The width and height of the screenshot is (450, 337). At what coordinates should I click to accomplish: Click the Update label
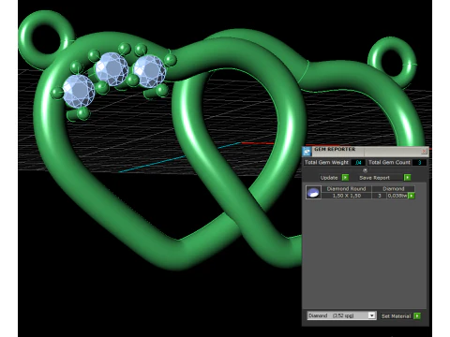click(x=329, y=178)
